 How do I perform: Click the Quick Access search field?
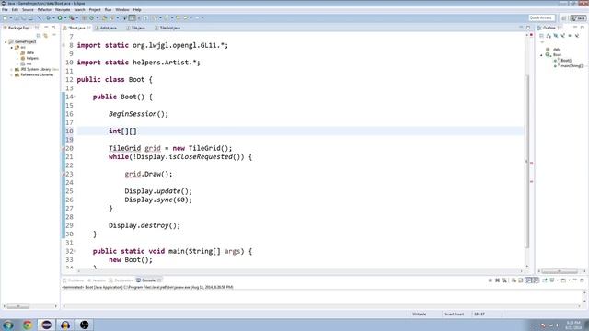point(541,18)
